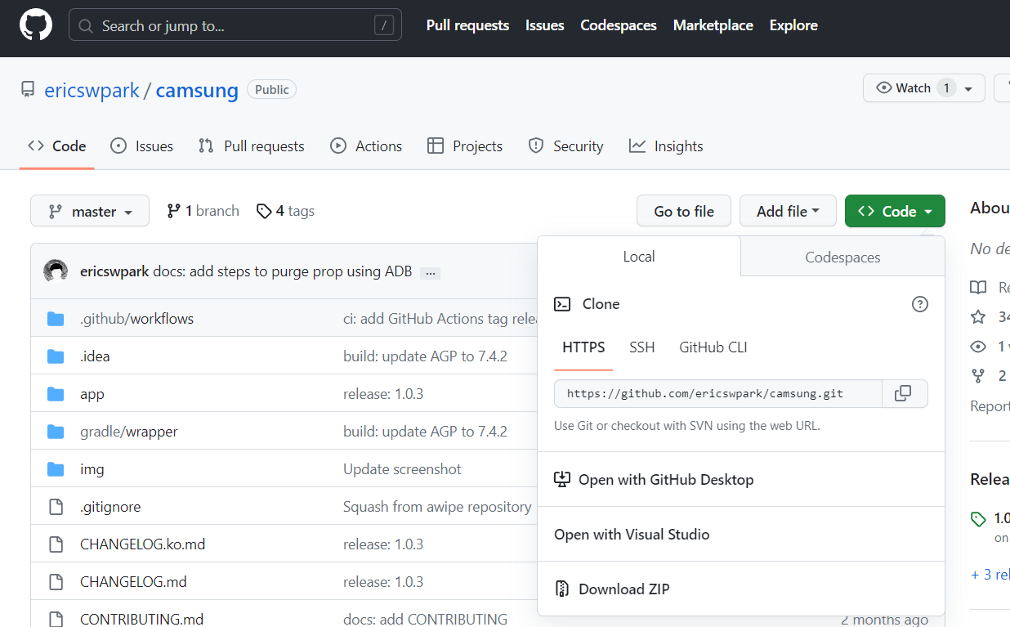Click the green release tag icon
The height and width of the screenshot is (627, 1010).
coord(978,518)
